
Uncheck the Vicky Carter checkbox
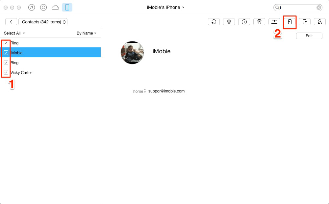(6, 72)
